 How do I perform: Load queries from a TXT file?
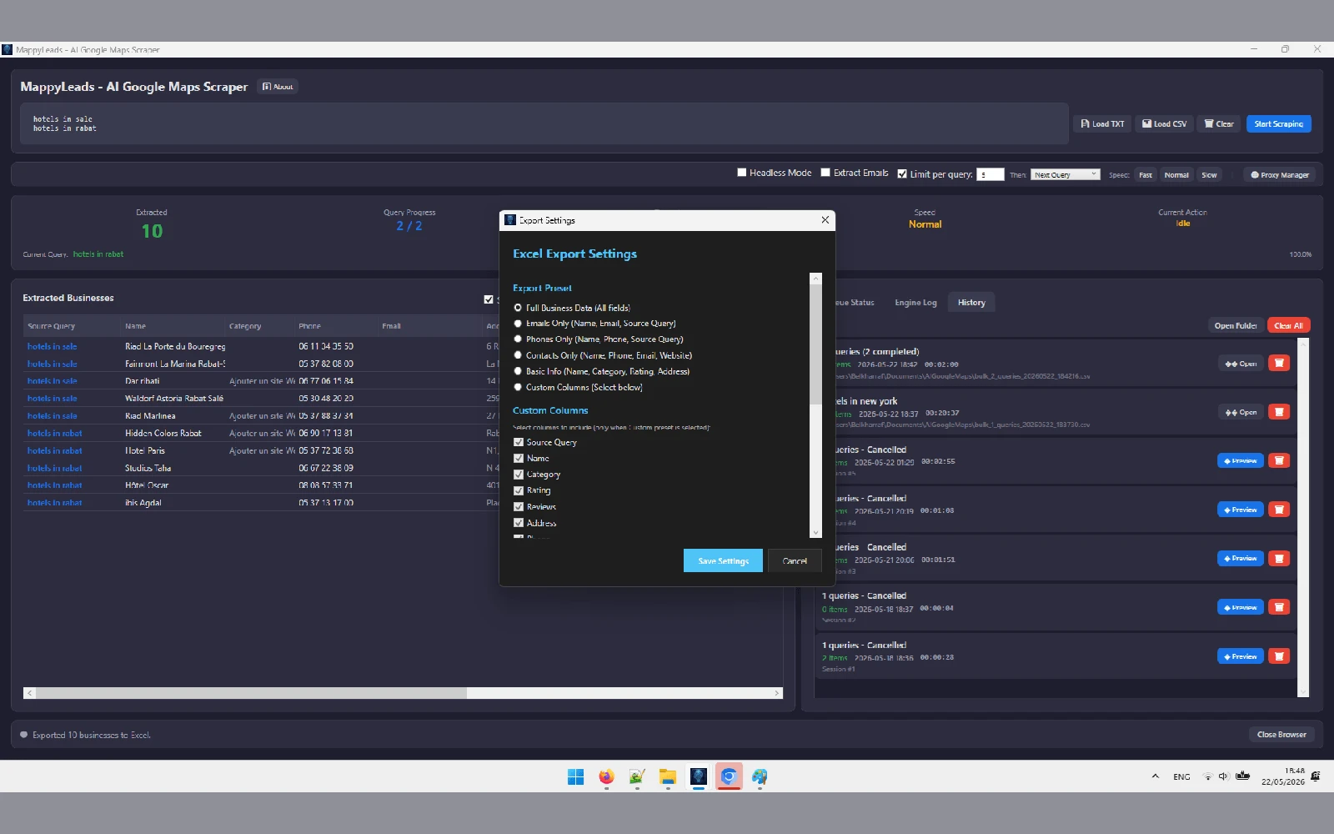click(x=1102, y=123)
